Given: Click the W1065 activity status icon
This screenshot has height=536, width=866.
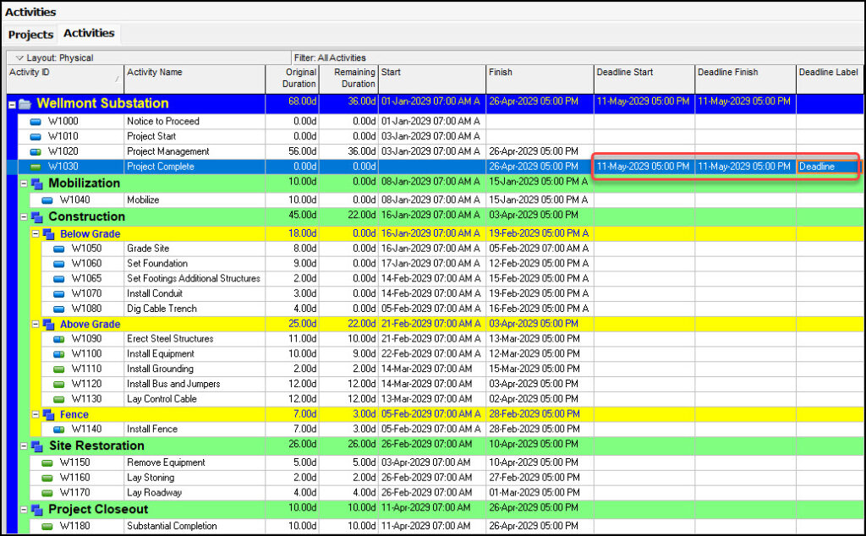Looking at the screenshot, I should click(59, 279).
